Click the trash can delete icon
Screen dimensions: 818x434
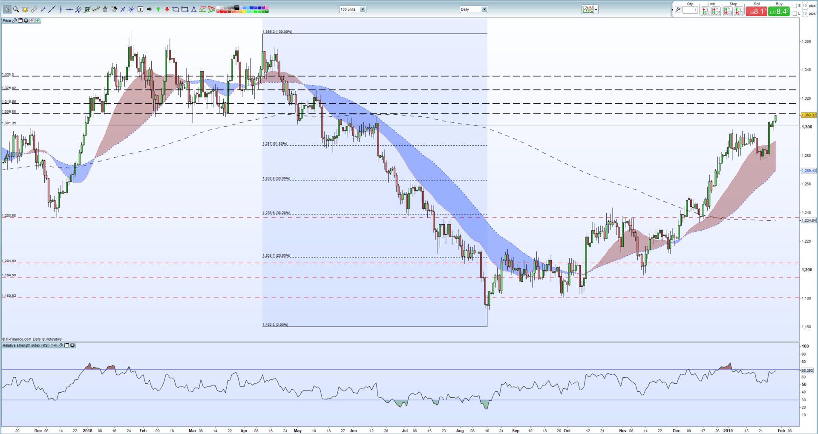pos(105,9)
